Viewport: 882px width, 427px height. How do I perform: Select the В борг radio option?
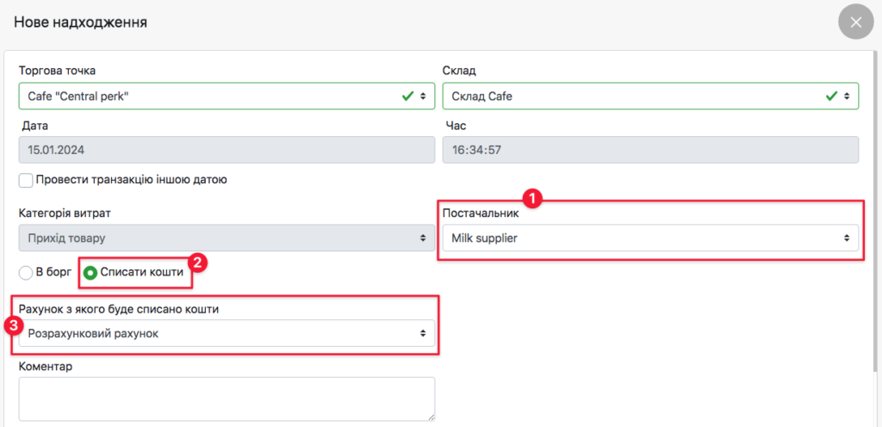click(26, 273)
